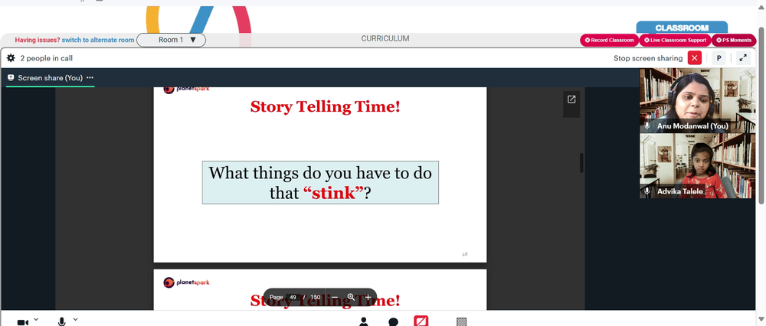This screenshot has height=326, width=766.
Task: Open the Room 1 dropdown
Action: pos(171,40)
